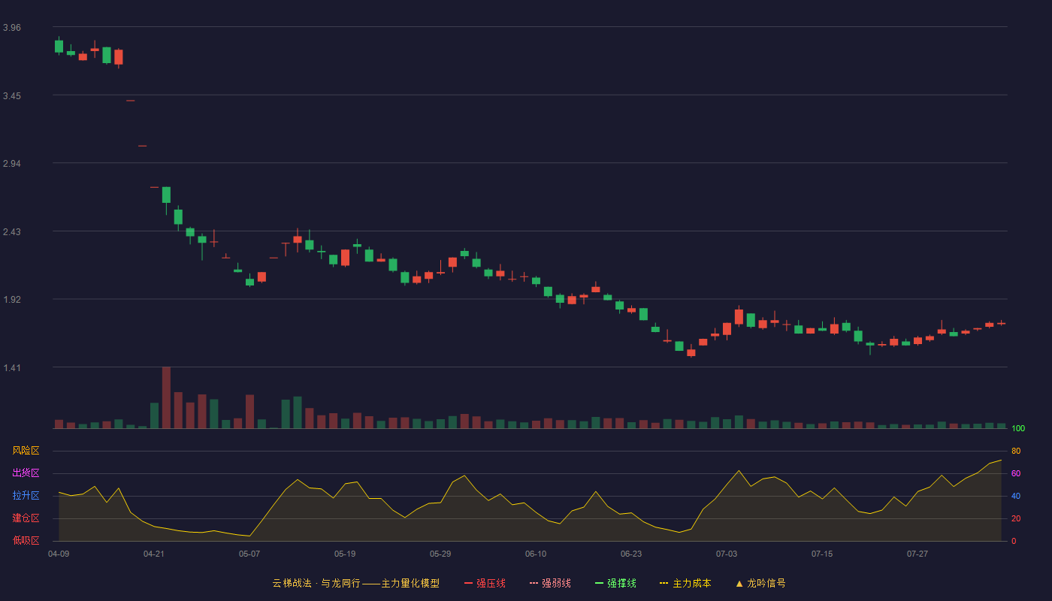
Task: Click the 1.41 price axis label
Action: pos(12,368)
